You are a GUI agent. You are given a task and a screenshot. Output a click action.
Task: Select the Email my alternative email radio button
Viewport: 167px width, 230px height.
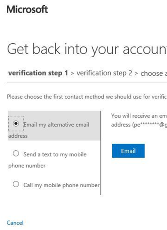[x=16, y=124]
